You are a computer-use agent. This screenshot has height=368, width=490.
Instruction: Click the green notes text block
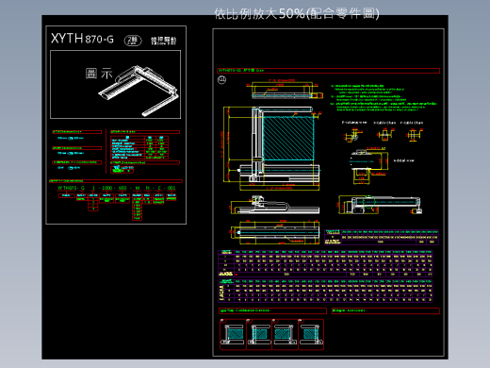[x=384, y=97]
